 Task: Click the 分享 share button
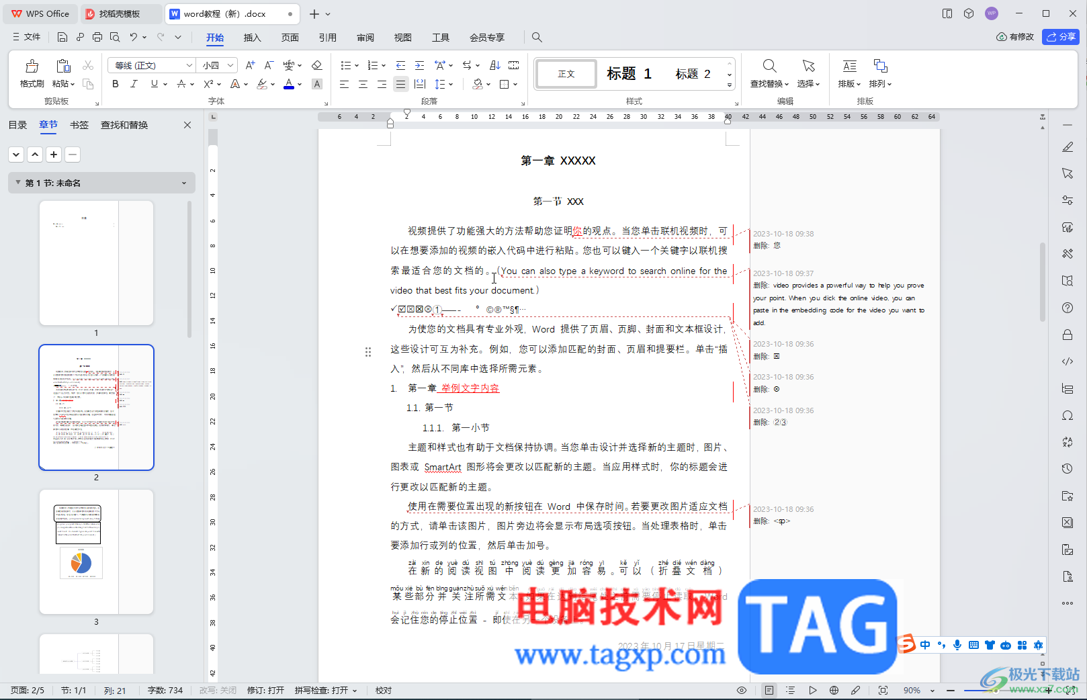click(x=1061, y=37)
